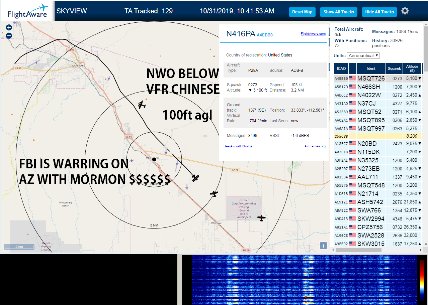
Task: Click the waterfall color scale bar
Action: coord(422,281)
